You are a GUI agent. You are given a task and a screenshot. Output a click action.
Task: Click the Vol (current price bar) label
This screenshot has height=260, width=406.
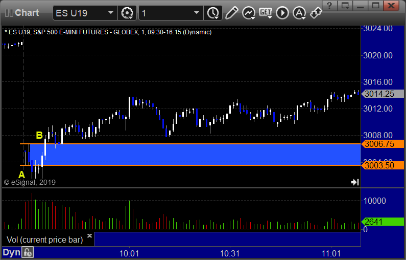(45, 240)
